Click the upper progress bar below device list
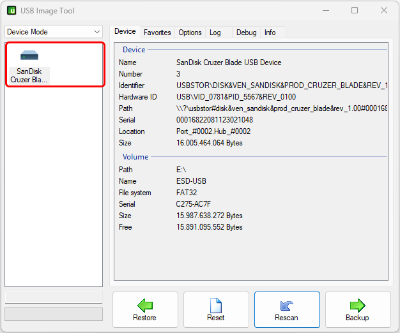This screenshot has width=400, height=333. point(54,297)
